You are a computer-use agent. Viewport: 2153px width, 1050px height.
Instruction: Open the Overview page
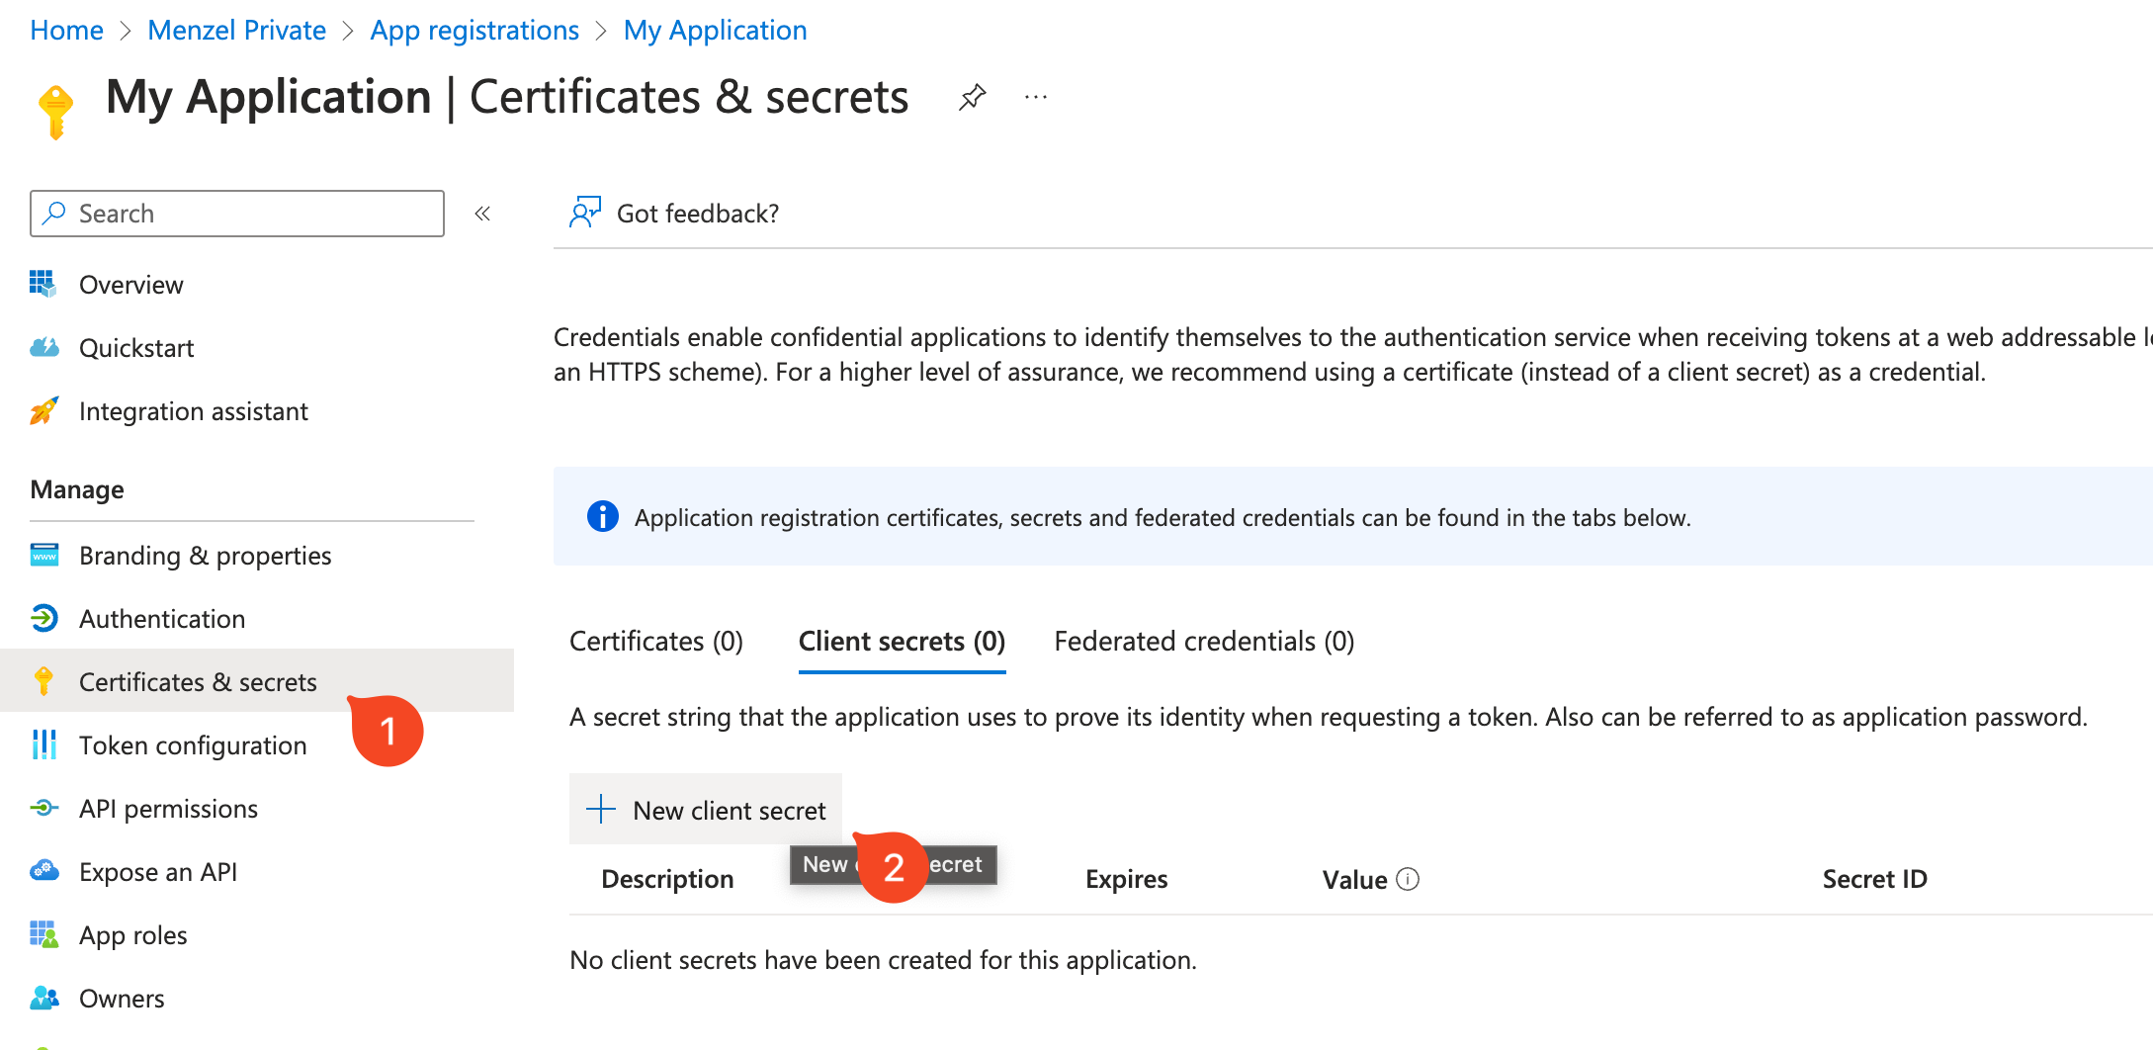(130, 285)
